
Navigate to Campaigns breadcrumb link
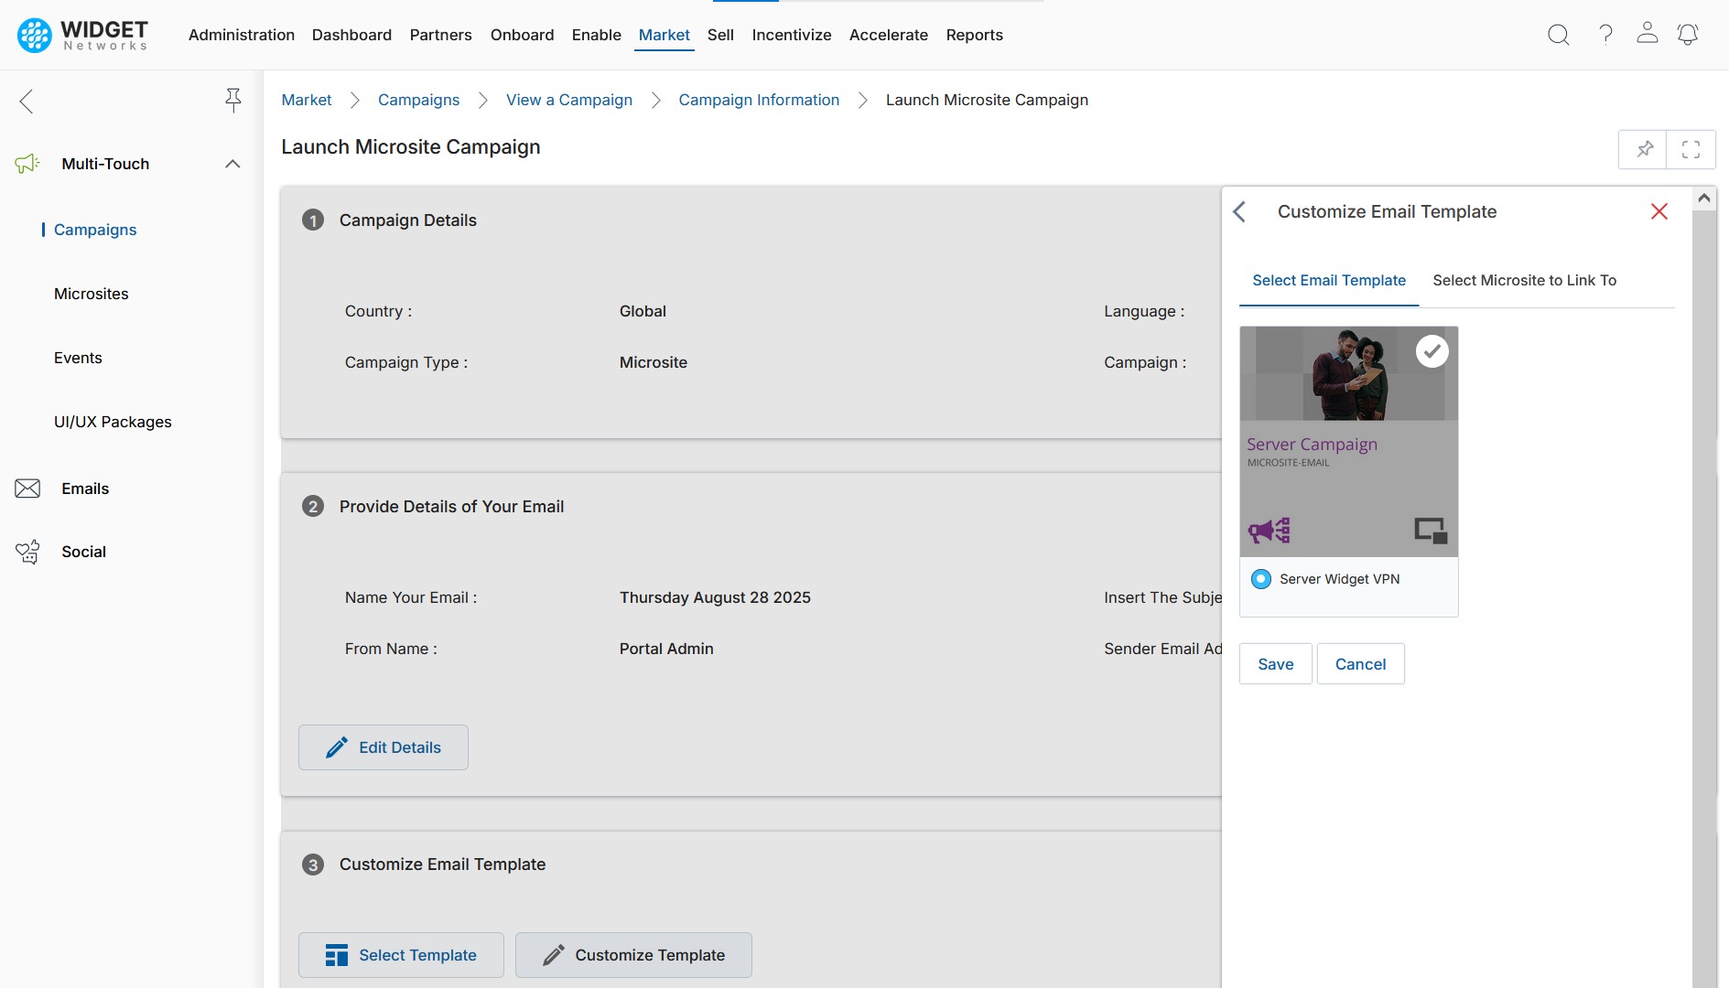[x=418, y=100]
